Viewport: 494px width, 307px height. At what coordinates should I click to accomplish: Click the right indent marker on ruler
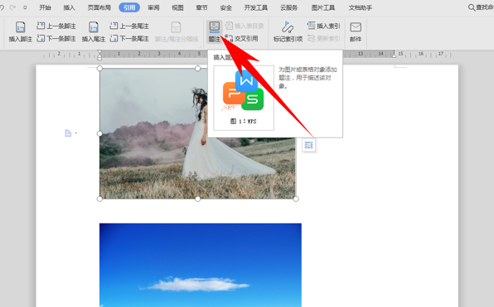(x=394, y=55)
